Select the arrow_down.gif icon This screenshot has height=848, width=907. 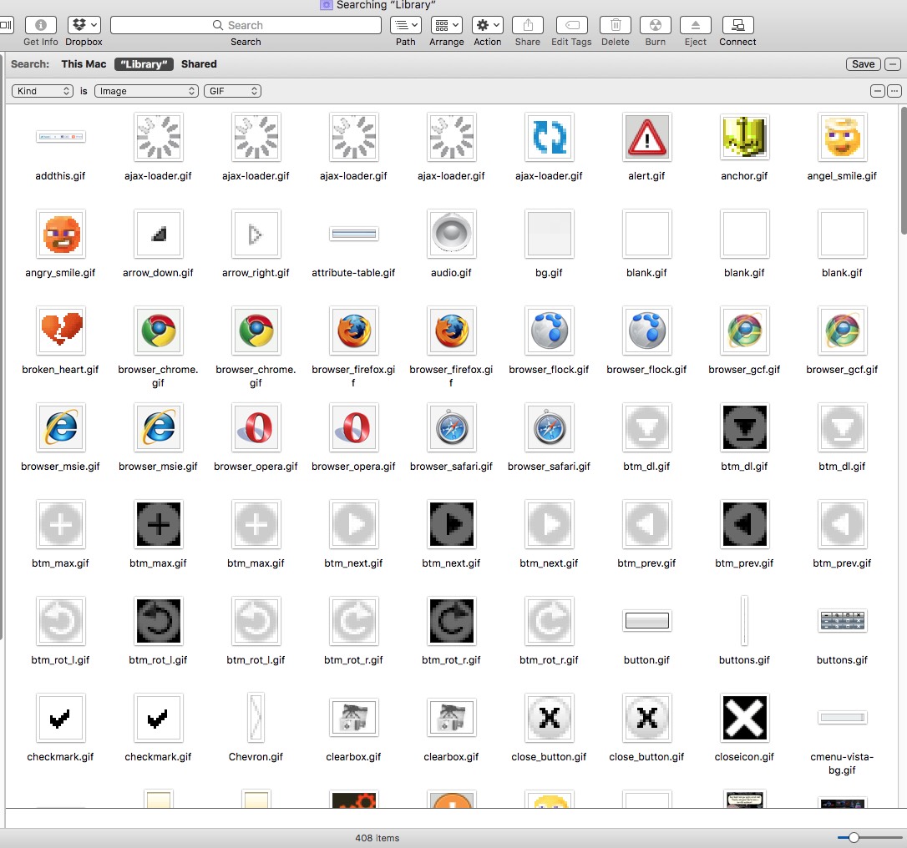(x=158, y=234)
